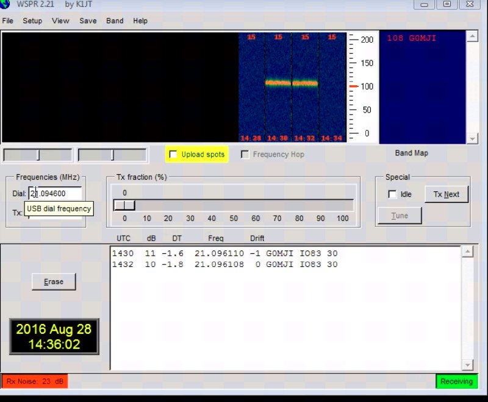Toggle the Frequency Hop checkbox
488x402 pixels.
pyautogui.click(x=245, y=155)
